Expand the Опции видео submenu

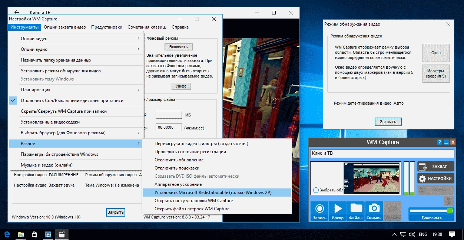[76, 39]
